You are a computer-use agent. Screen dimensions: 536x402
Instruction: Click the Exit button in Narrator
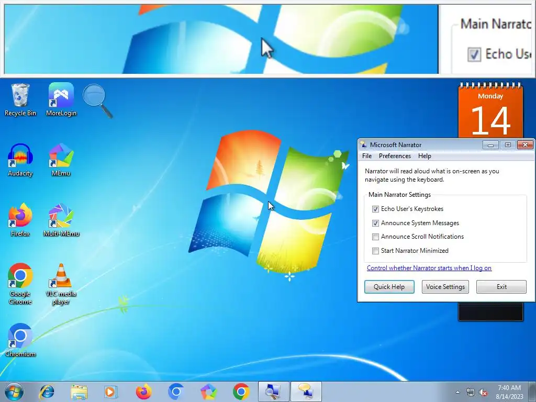tap(501, 287)
